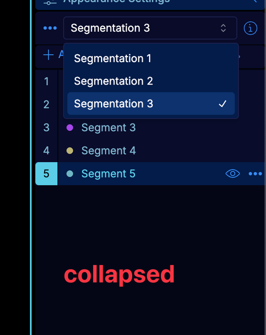Image resolution: width=266 pixels, height=335 pixels.
Task: Click the checkmark beside Segmentation 3
Action: [223, 103]
